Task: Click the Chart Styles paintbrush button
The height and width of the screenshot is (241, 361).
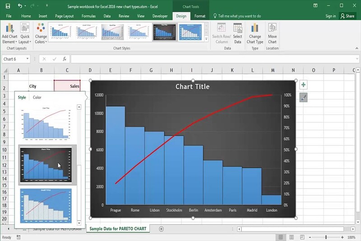Action: [303, 97]
